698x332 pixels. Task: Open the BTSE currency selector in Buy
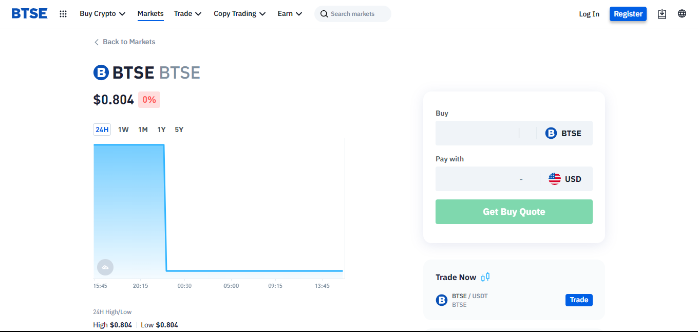coord(563,133)
